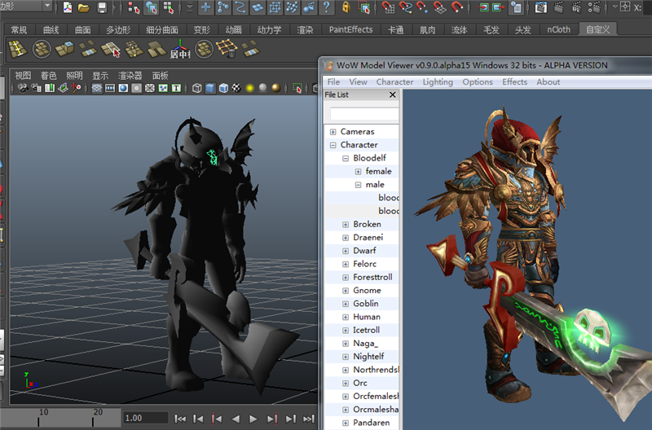The height and width of the screenshot is (430, 652).
Task: Open the Lighting menu in WoW Model Viewer
Action: (438, 81)
